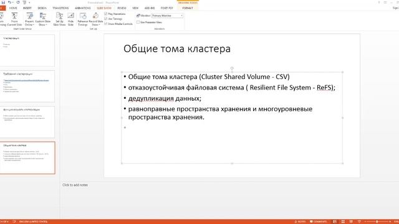Click zoom out minus button
Image resolution: width=399 pixels, height=224 pixels.
(x=365, y=222)
